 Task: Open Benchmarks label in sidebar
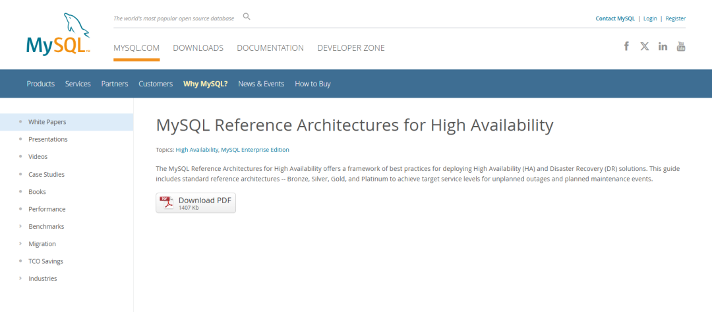click(x=46, y=226)
